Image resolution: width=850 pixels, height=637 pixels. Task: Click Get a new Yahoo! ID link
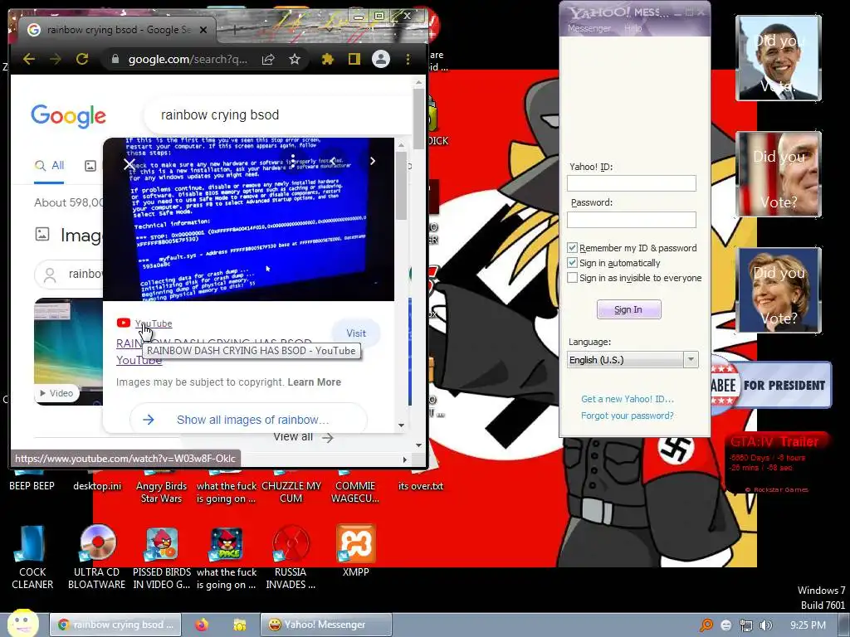628,399
